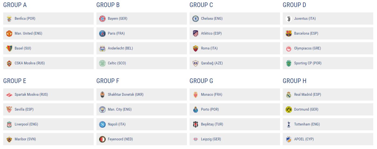Image resolution: width=377 pixels, height=149 pixels.
Task: Open the Atlético (ESP) team link
Action: [x=212, y=34]
